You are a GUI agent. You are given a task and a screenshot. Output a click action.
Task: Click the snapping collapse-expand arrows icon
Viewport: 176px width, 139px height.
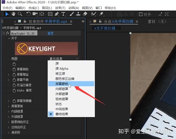(x=160, y=14)
